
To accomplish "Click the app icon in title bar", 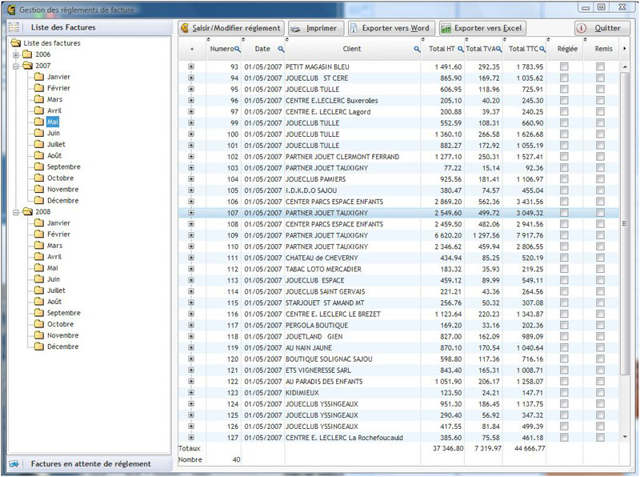I will 12,10.
